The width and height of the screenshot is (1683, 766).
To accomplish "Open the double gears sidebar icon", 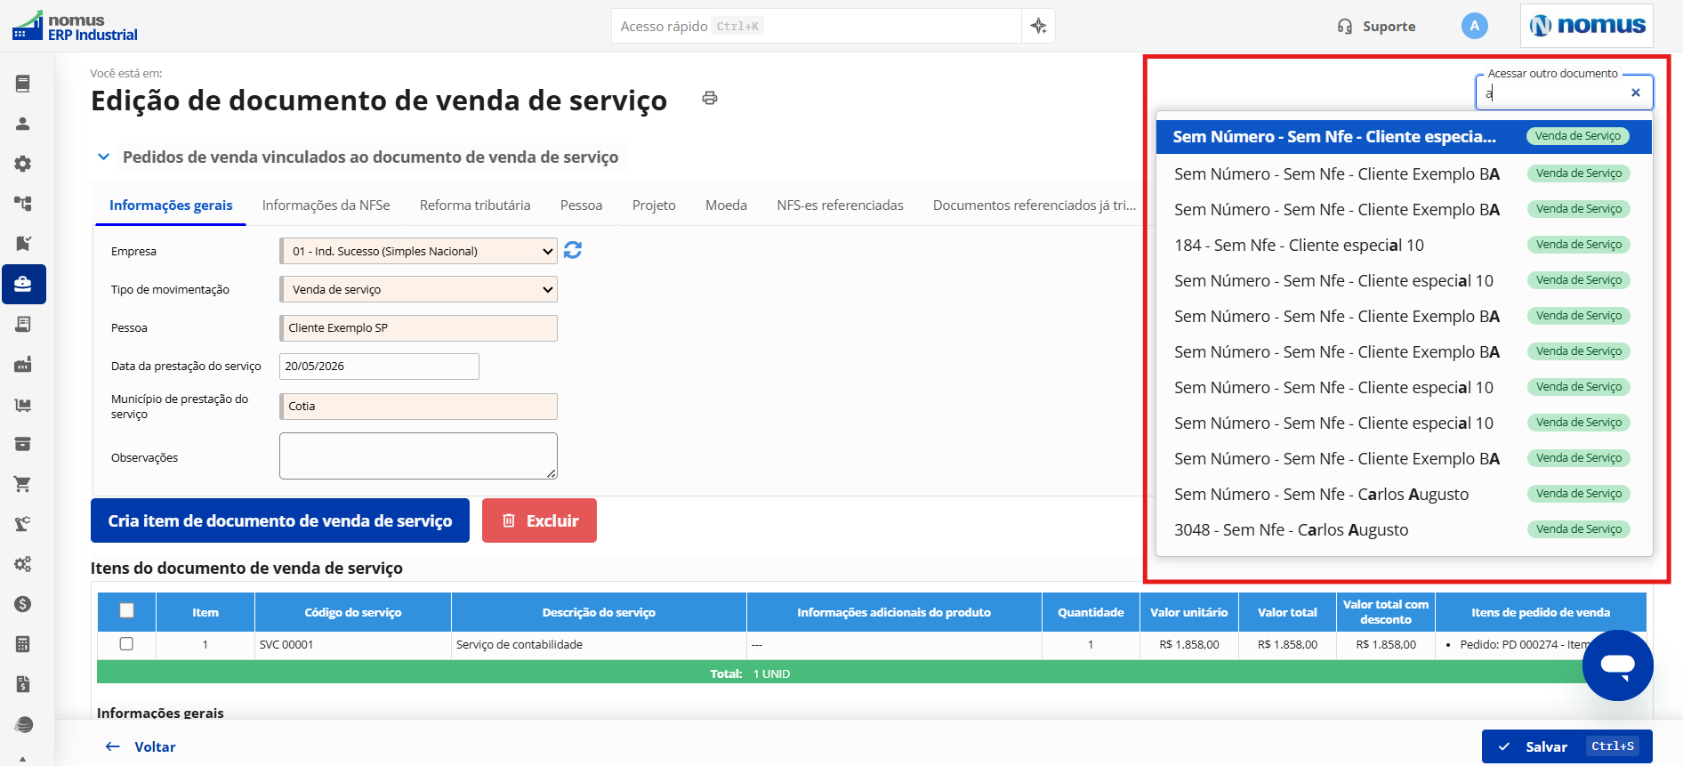I will [23, 564].
